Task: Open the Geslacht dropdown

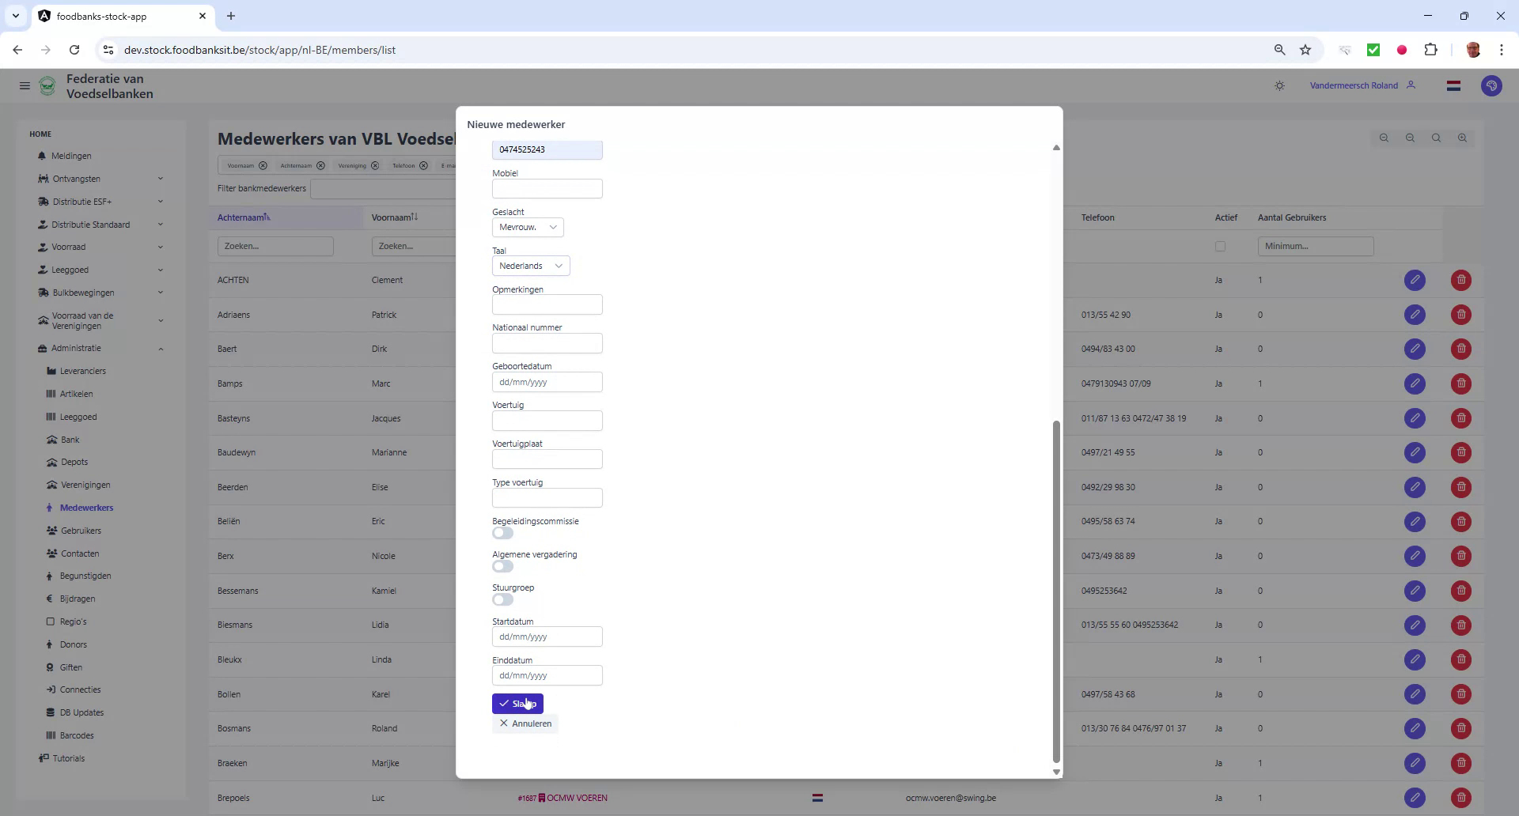Action: click(527, 227)
